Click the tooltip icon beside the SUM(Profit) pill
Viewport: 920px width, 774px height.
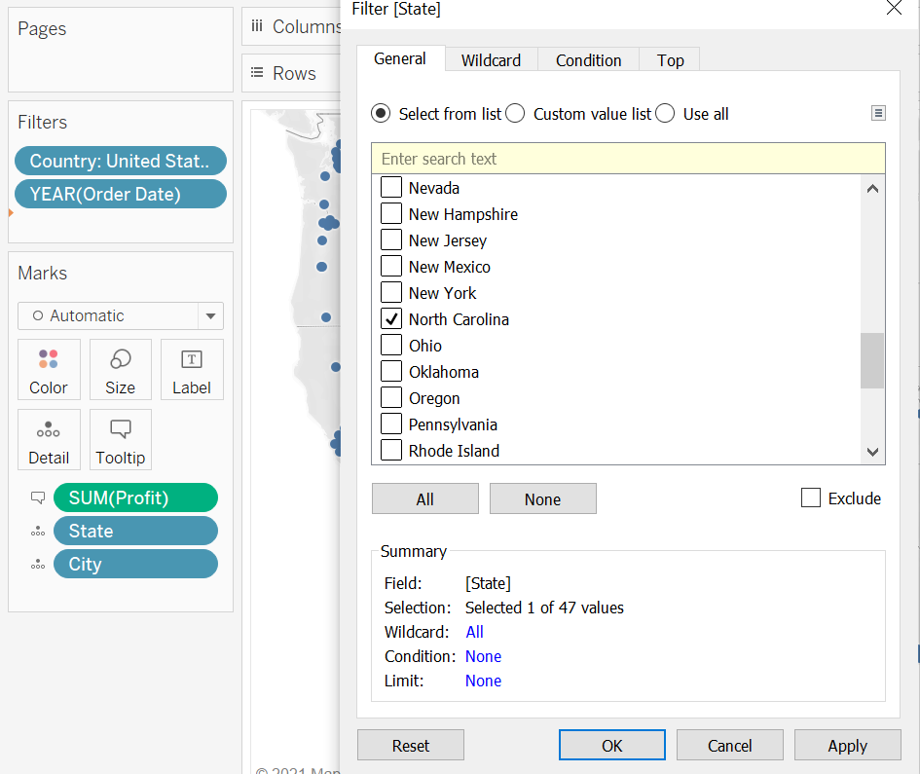[x=37, y=498]
